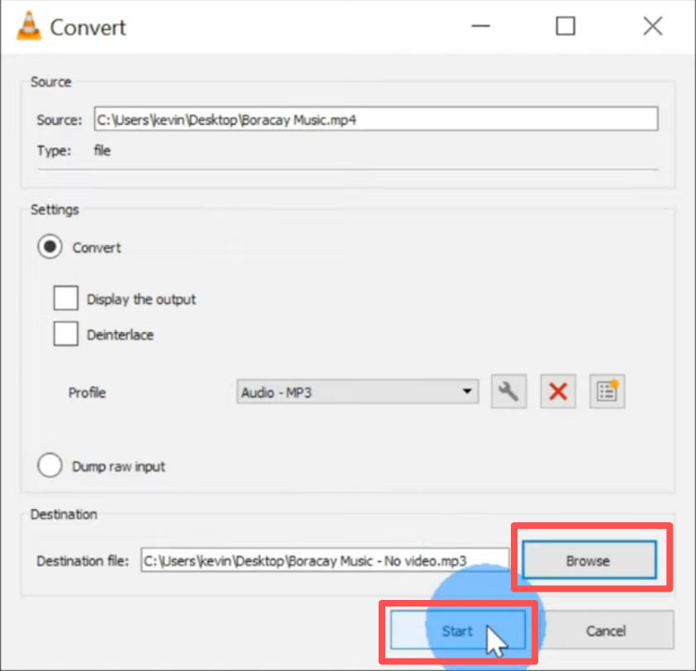Select the Convert radio button
The image size is (696, 671).
pos(50,247)
